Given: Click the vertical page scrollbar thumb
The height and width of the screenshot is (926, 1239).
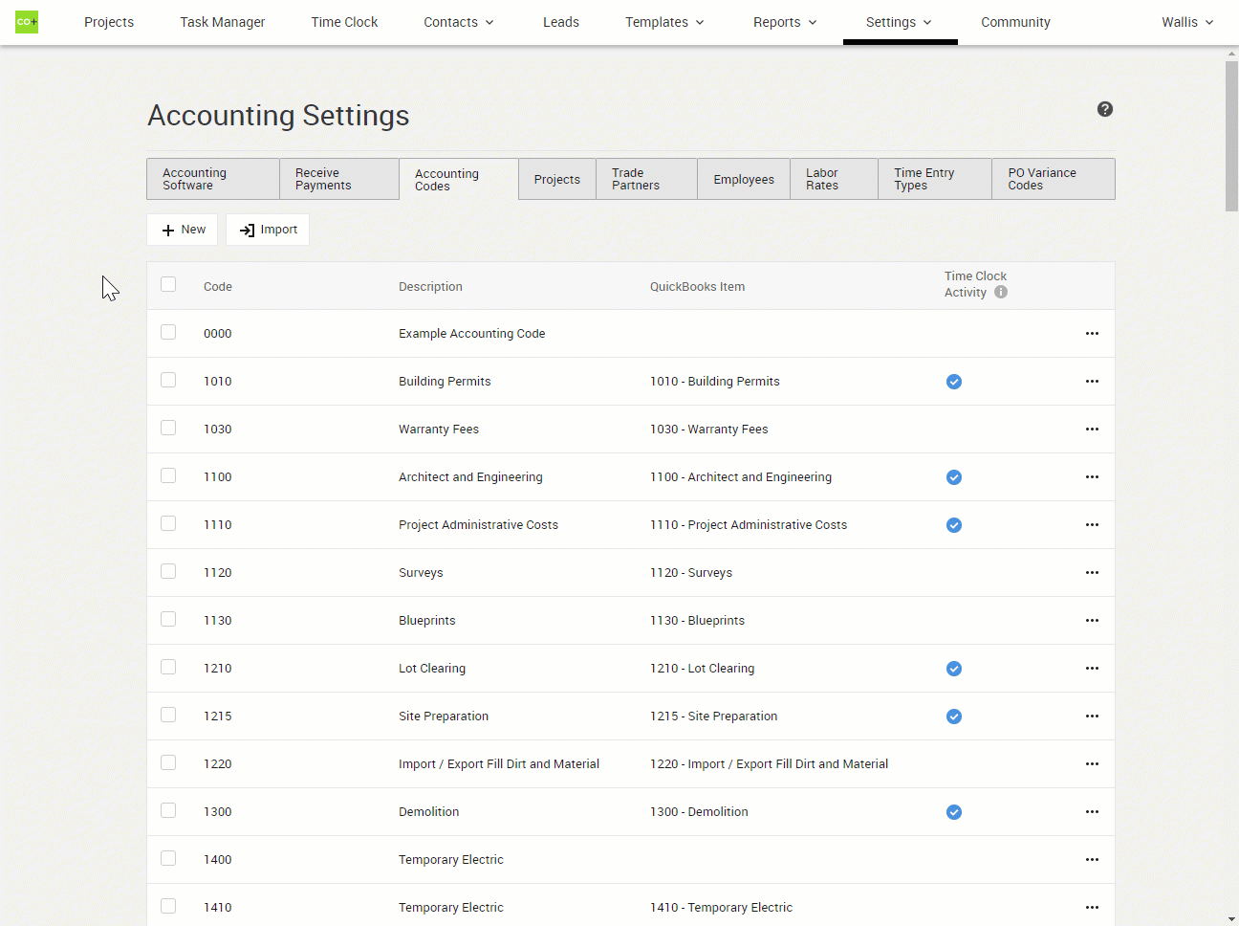Looking at the screenshot, I should 1231,134.
